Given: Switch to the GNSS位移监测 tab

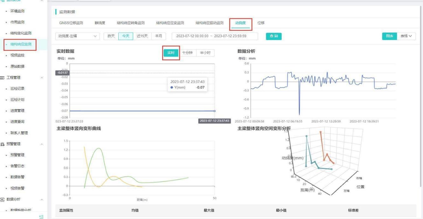Looking at the screenshot, I should click(x=71, y=23).
